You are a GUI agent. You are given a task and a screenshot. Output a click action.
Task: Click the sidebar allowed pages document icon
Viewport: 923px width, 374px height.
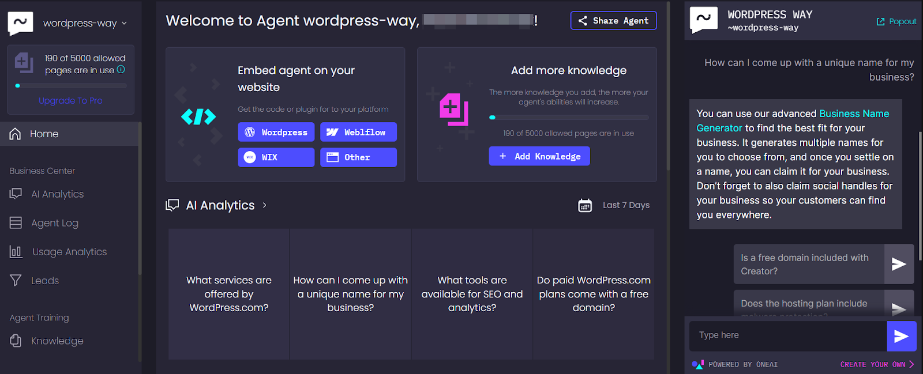click(24, 62)
